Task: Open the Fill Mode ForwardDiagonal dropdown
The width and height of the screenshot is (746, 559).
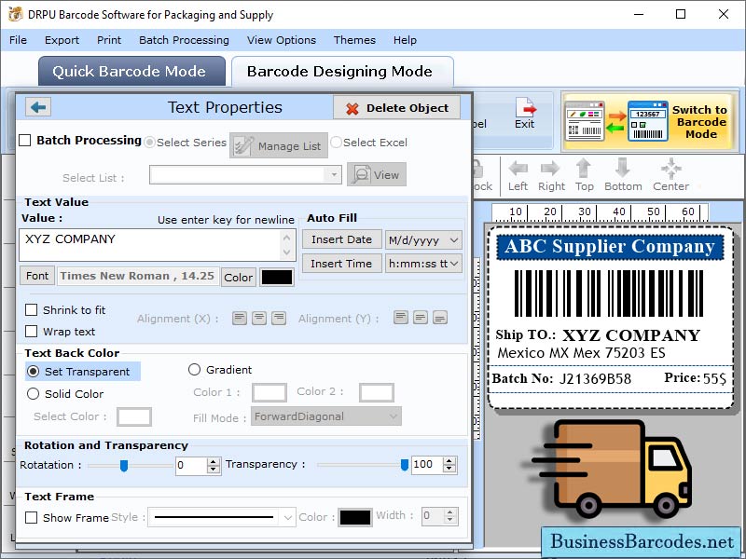Action: point(325,417)
